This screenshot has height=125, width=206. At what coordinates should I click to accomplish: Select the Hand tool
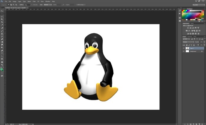click(x=2, y=62)
